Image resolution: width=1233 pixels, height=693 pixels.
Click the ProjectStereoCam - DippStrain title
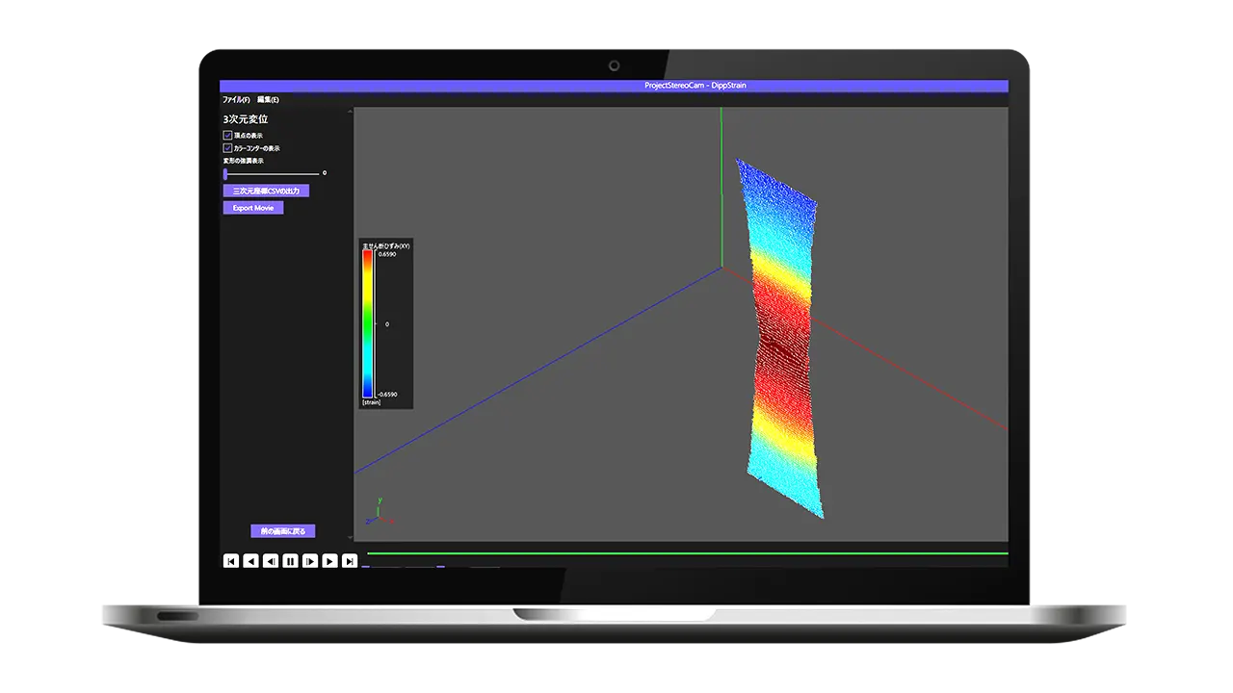(695, 86)
